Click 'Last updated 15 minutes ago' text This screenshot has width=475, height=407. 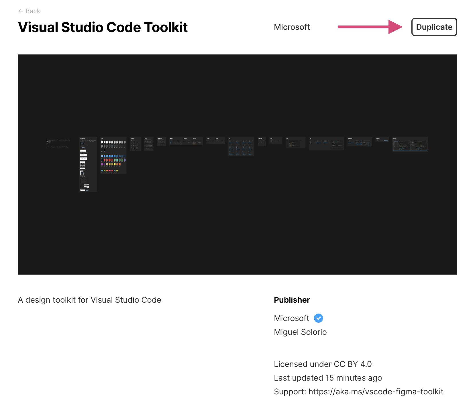click(328, 378)
